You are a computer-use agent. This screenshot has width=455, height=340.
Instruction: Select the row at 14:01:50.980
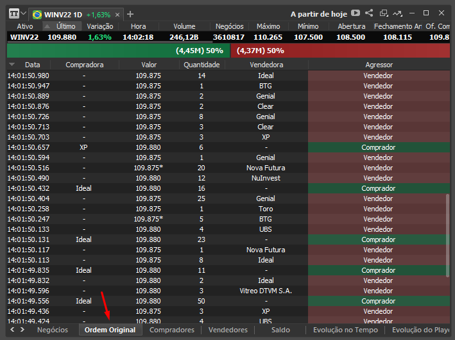(228, 76)
